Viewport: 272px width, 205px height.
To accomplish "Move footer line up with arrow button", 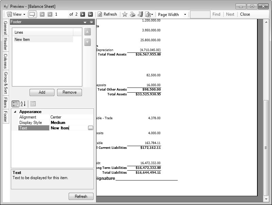I will point(87,32).
